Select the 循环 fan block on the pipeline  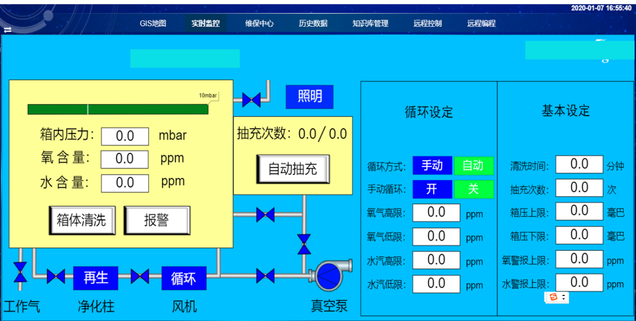[x=184, y=277]
